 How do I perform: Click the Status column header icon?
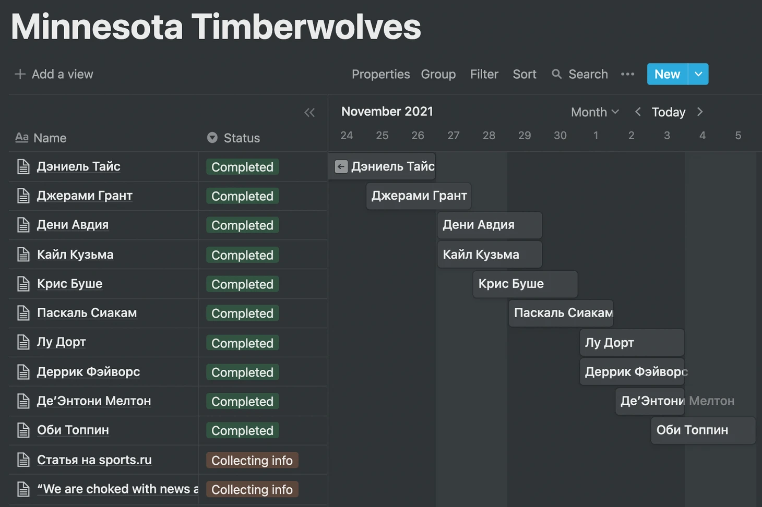point(212,138)
